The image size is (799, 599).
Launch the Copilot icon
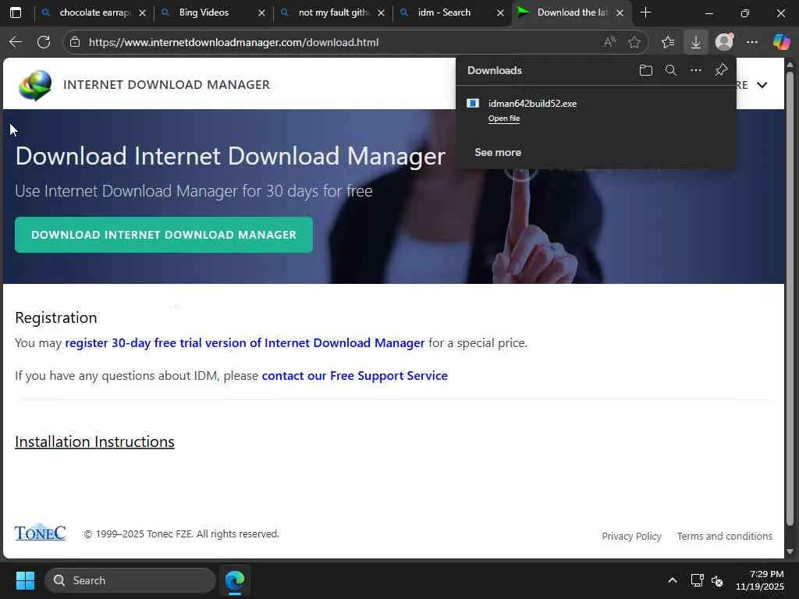(781, 42)
